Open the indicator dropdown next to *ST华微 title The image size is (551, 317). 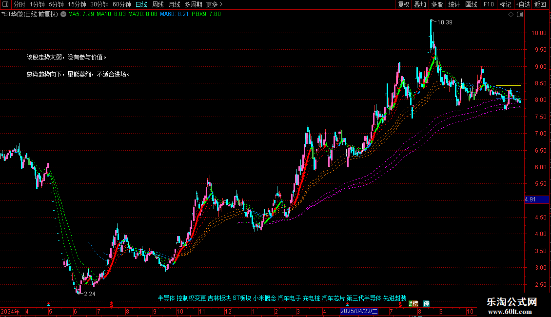point(63,15)
